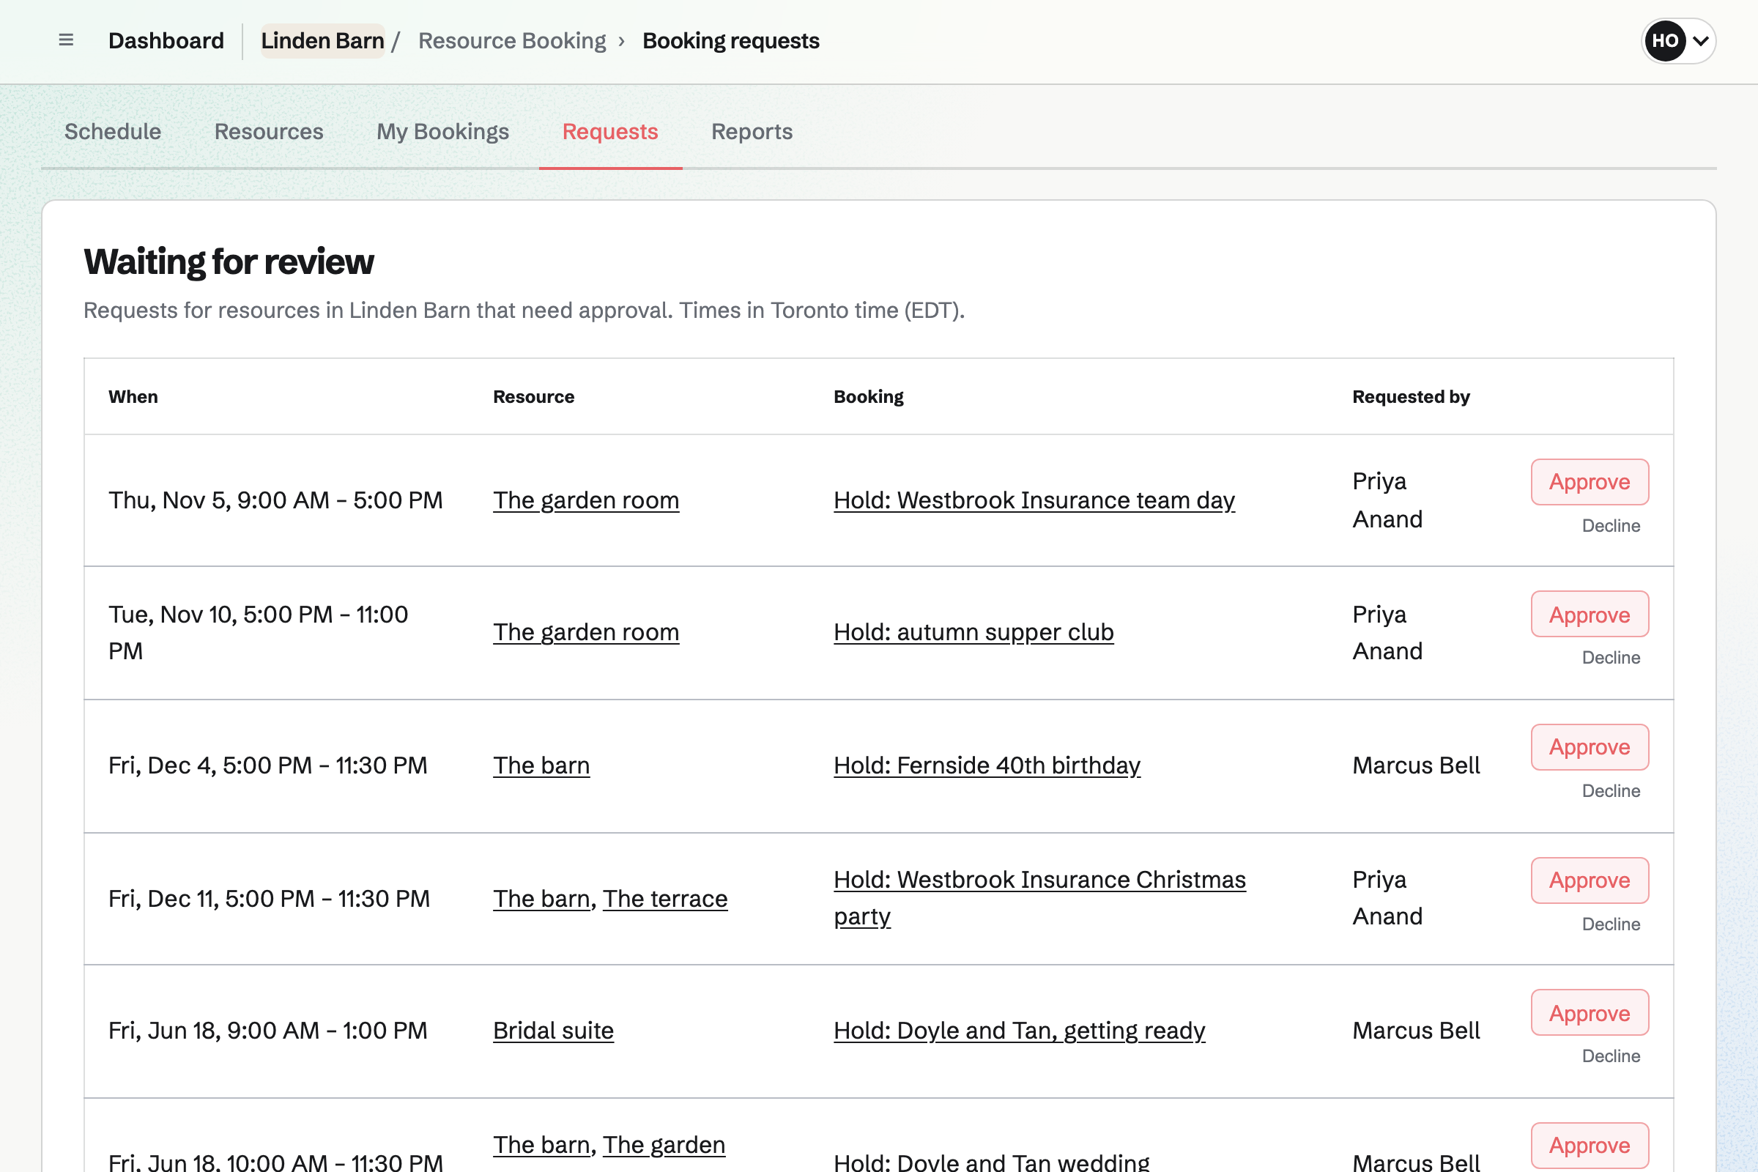Open The barn link in Dec 11 row

point(541,899)
